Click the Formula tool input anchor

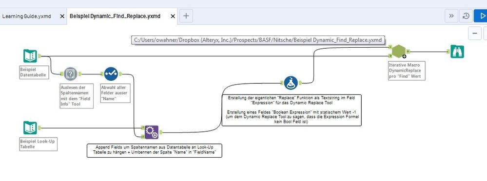pos(282,83)
